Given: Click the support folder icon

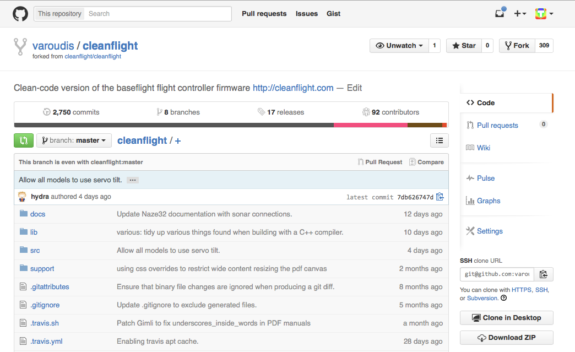Looking at the screenshot, I should (24, 268).
